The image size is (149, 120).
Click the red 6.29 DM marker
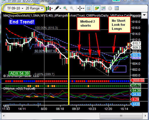pos(135,99)
